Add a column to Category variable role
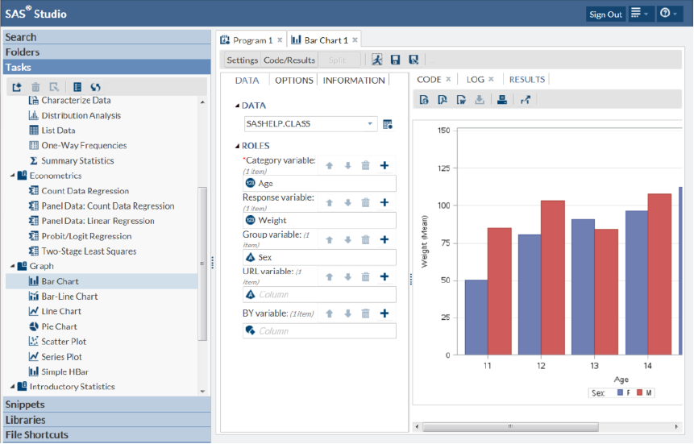 384,165
